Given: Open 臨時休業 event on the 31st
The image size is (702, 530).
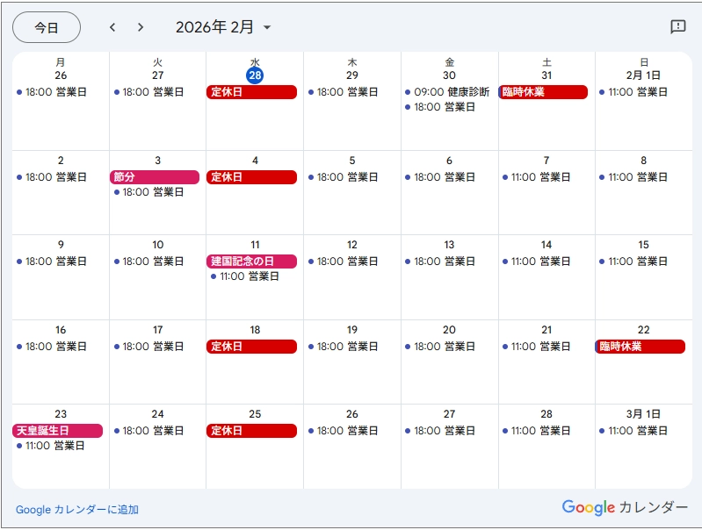Looking at the screenshot, I should (543, 92).
